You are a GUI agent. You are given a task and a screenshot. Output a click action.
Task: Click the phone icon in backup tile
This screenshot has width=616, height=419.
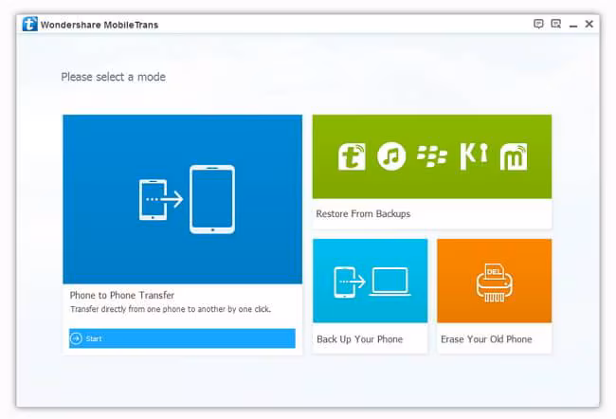(345, 282)
